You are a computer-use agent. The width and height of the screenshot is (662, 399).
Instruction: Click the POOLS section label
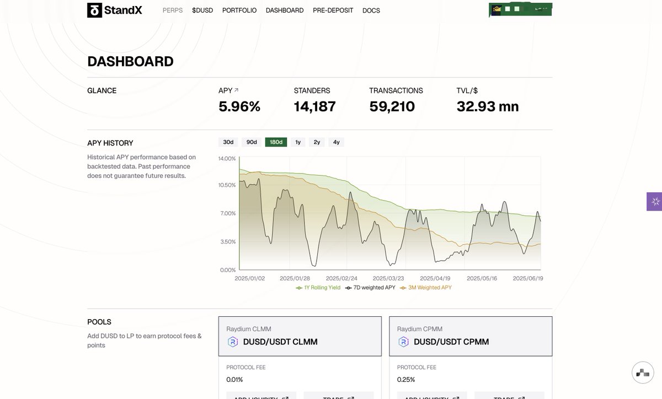[99, 322]
